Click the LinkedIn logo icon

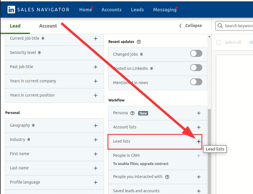(11, 10)
